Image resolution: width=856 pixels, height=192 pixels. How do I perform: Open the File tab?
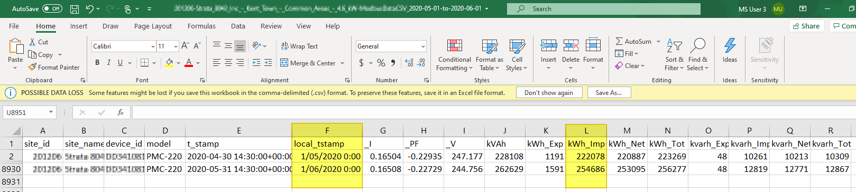[x=14, y=26]
